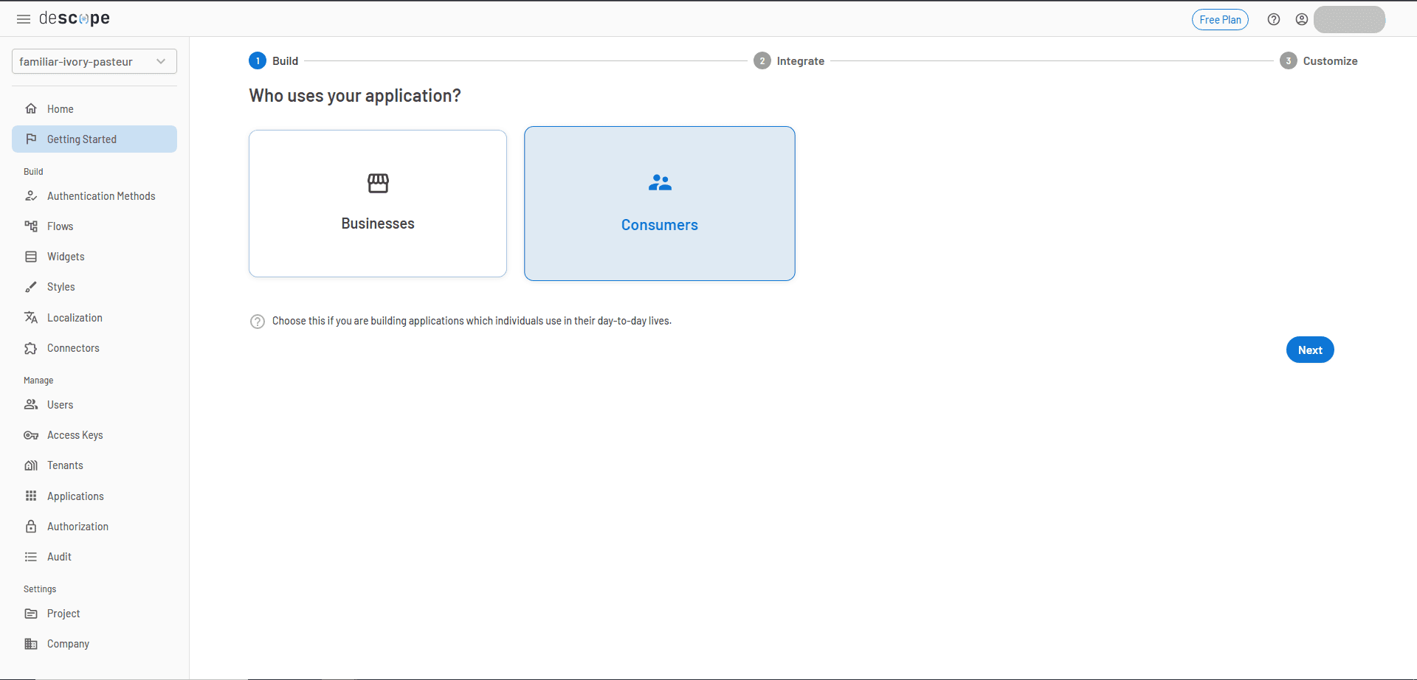1417x680 pixels.
Task: Select the Businesses option card
Action: pos(377,204)
